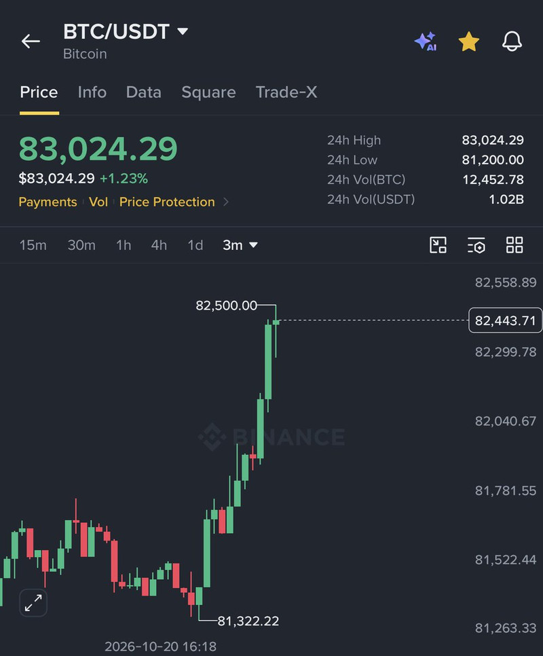Open the 3m interval dropdown
543x656 pixels.
click(x=240, y=244)
